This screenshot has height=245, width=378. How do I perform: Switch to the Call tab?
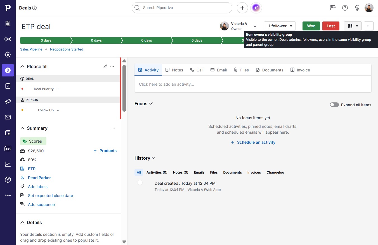[x=197, y=70]
